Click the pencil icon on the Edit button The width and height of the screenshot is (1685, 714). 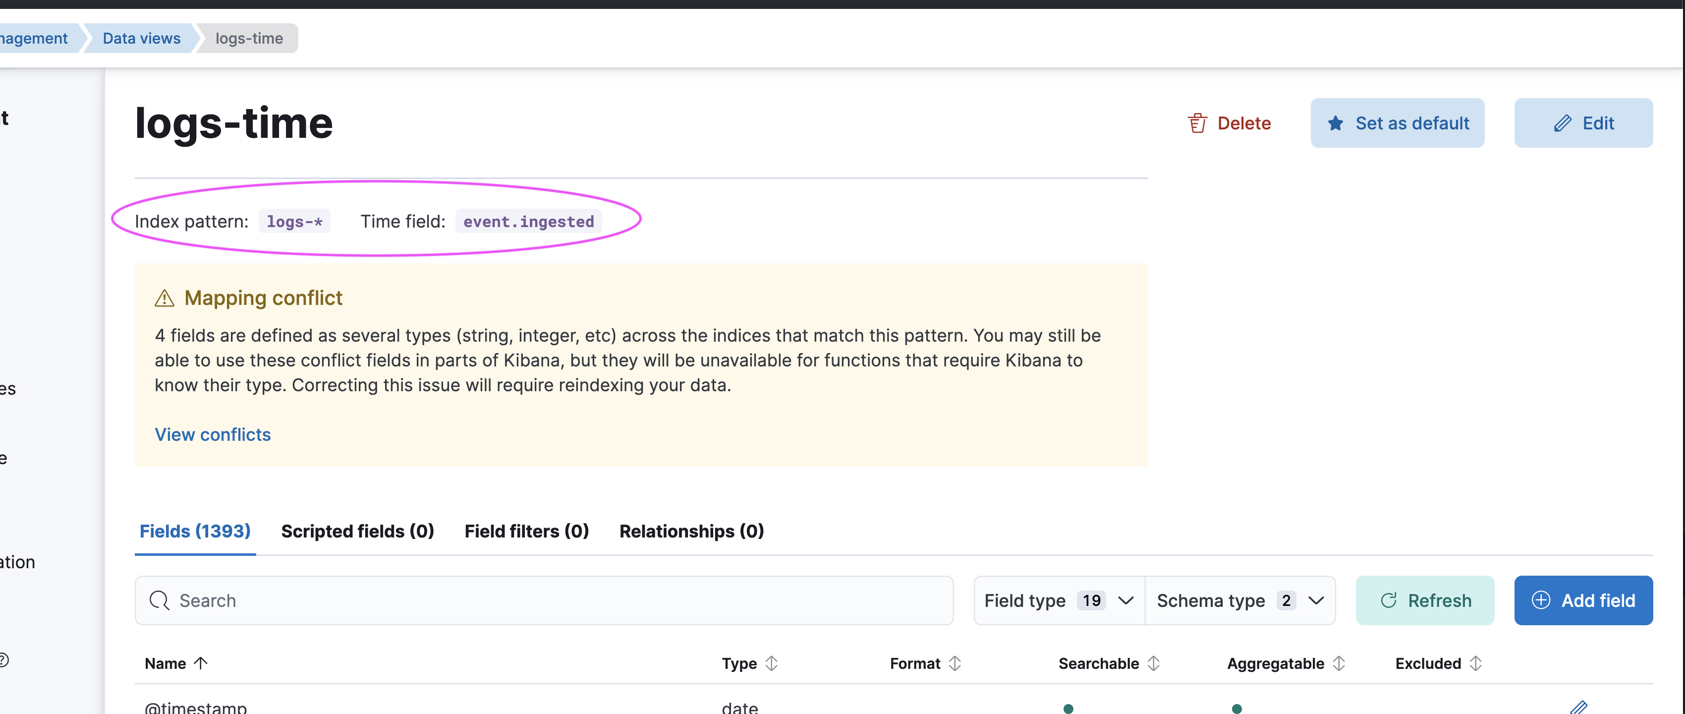pos(1563,123)
